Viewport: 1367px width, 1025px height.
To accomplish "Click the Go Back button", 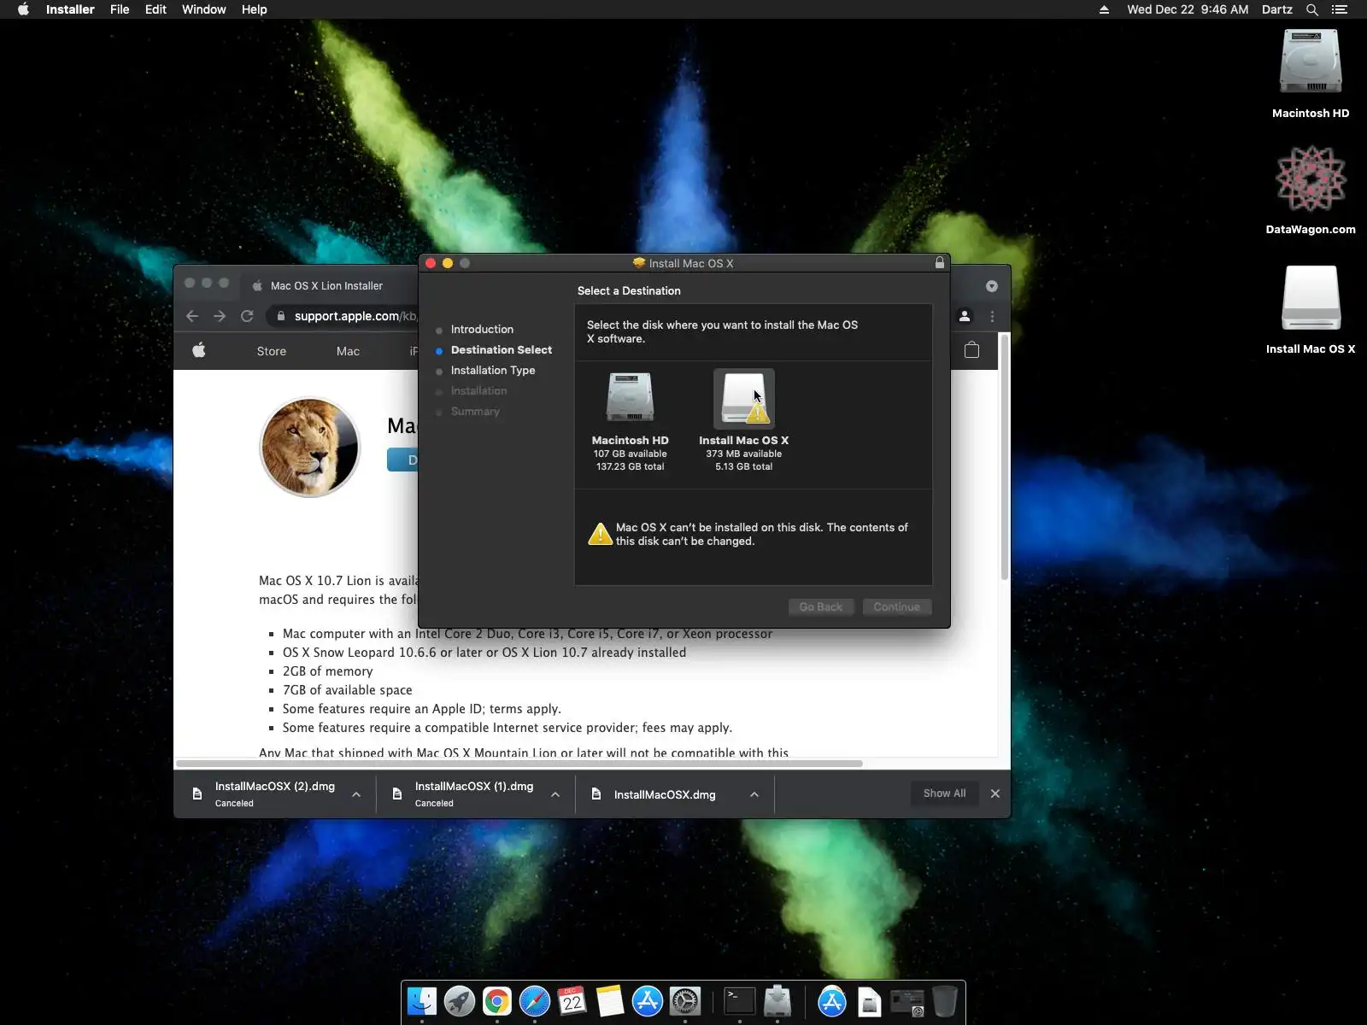I will click(x=821, y=606).
